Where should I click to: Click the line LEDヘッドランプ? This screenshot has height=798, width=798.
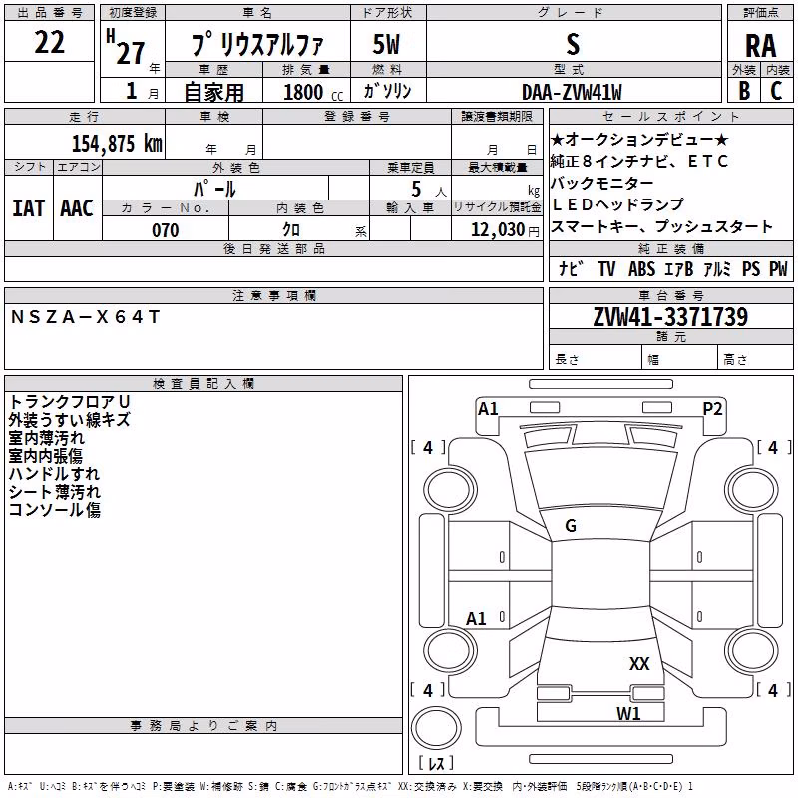pyautogui.click(x=617, y=204)
